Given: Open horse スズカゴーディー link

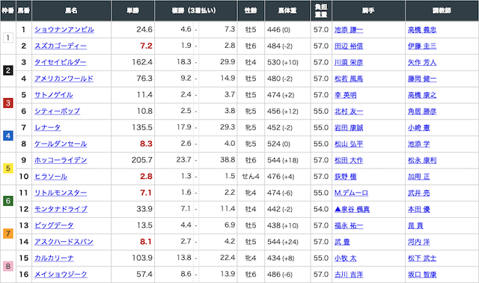Looking at the screenshot, I should [61, 46].
